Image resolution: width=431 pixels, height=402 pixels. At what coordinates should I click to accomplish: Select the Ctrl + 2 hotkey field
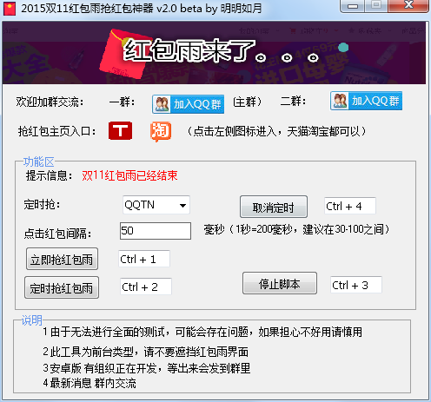[x=146, y=287]
